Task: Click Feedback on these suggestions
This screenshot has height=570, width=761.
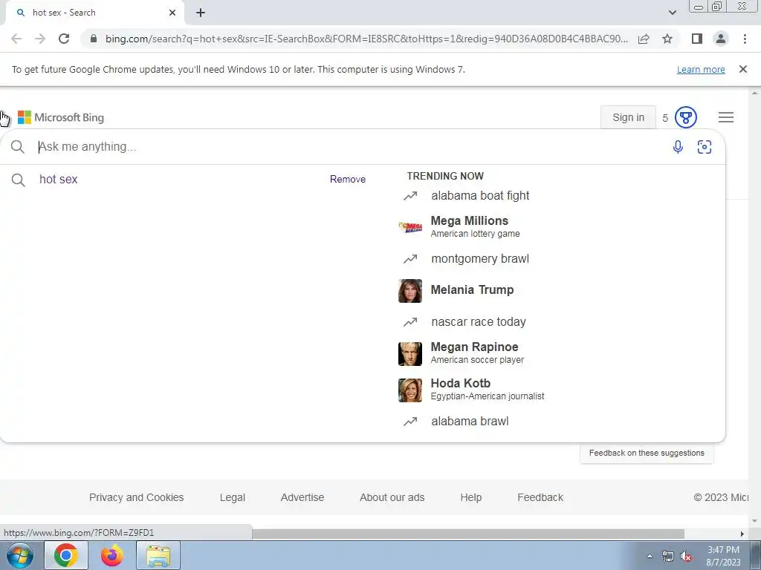Action: click(647, 453)
